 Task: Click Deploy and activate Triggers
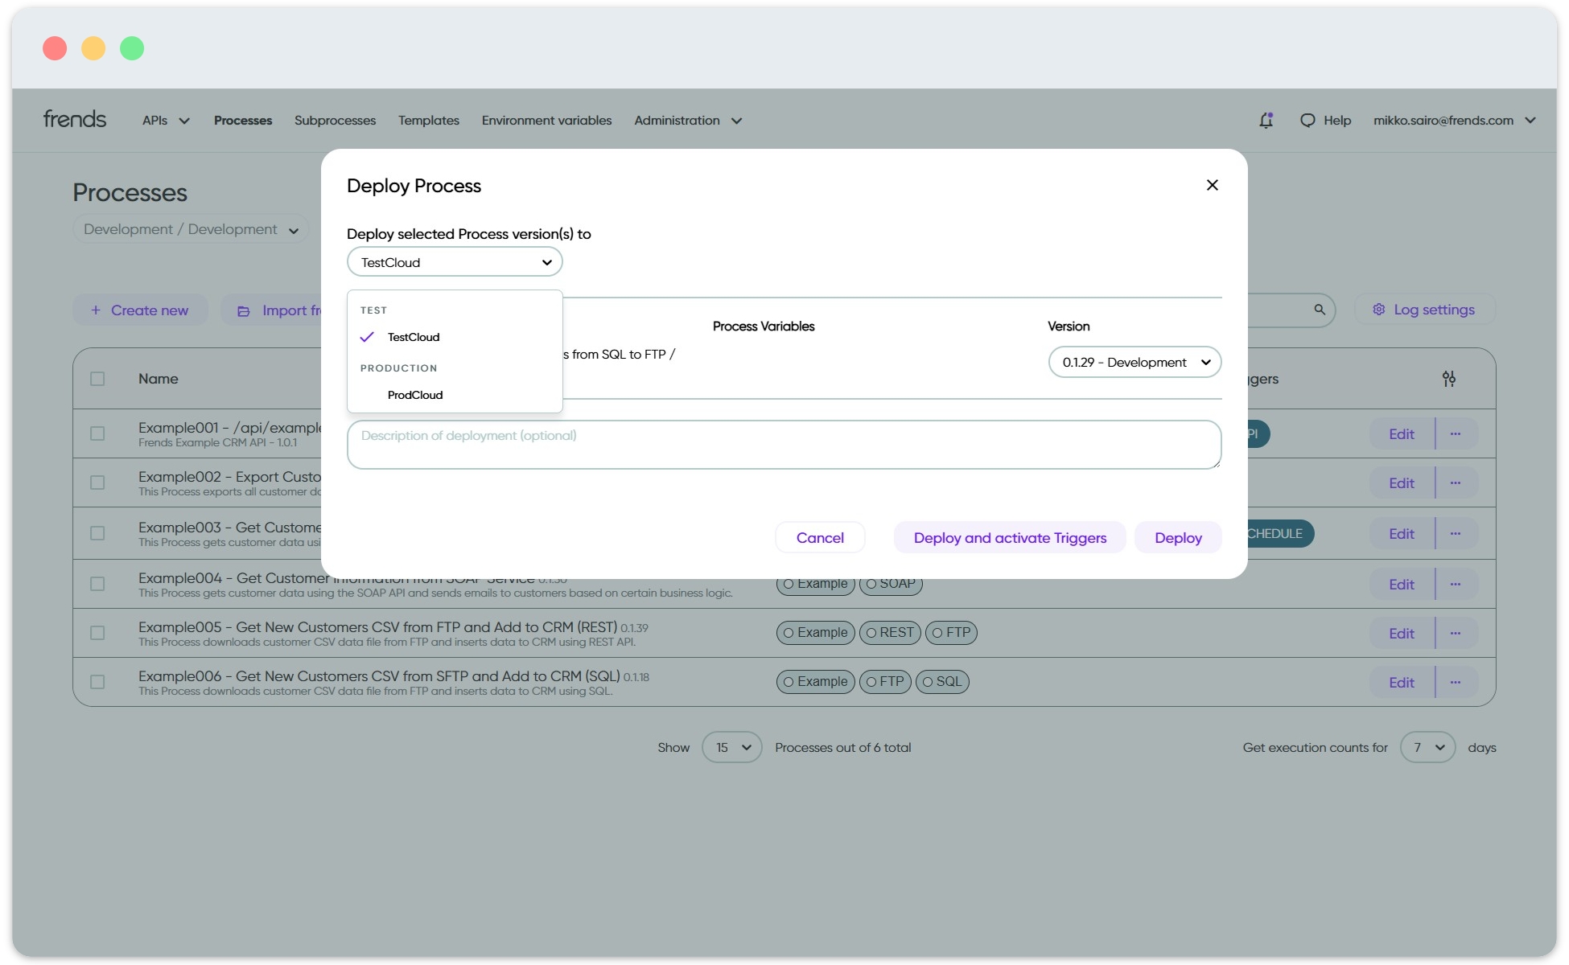point(1009,537)
